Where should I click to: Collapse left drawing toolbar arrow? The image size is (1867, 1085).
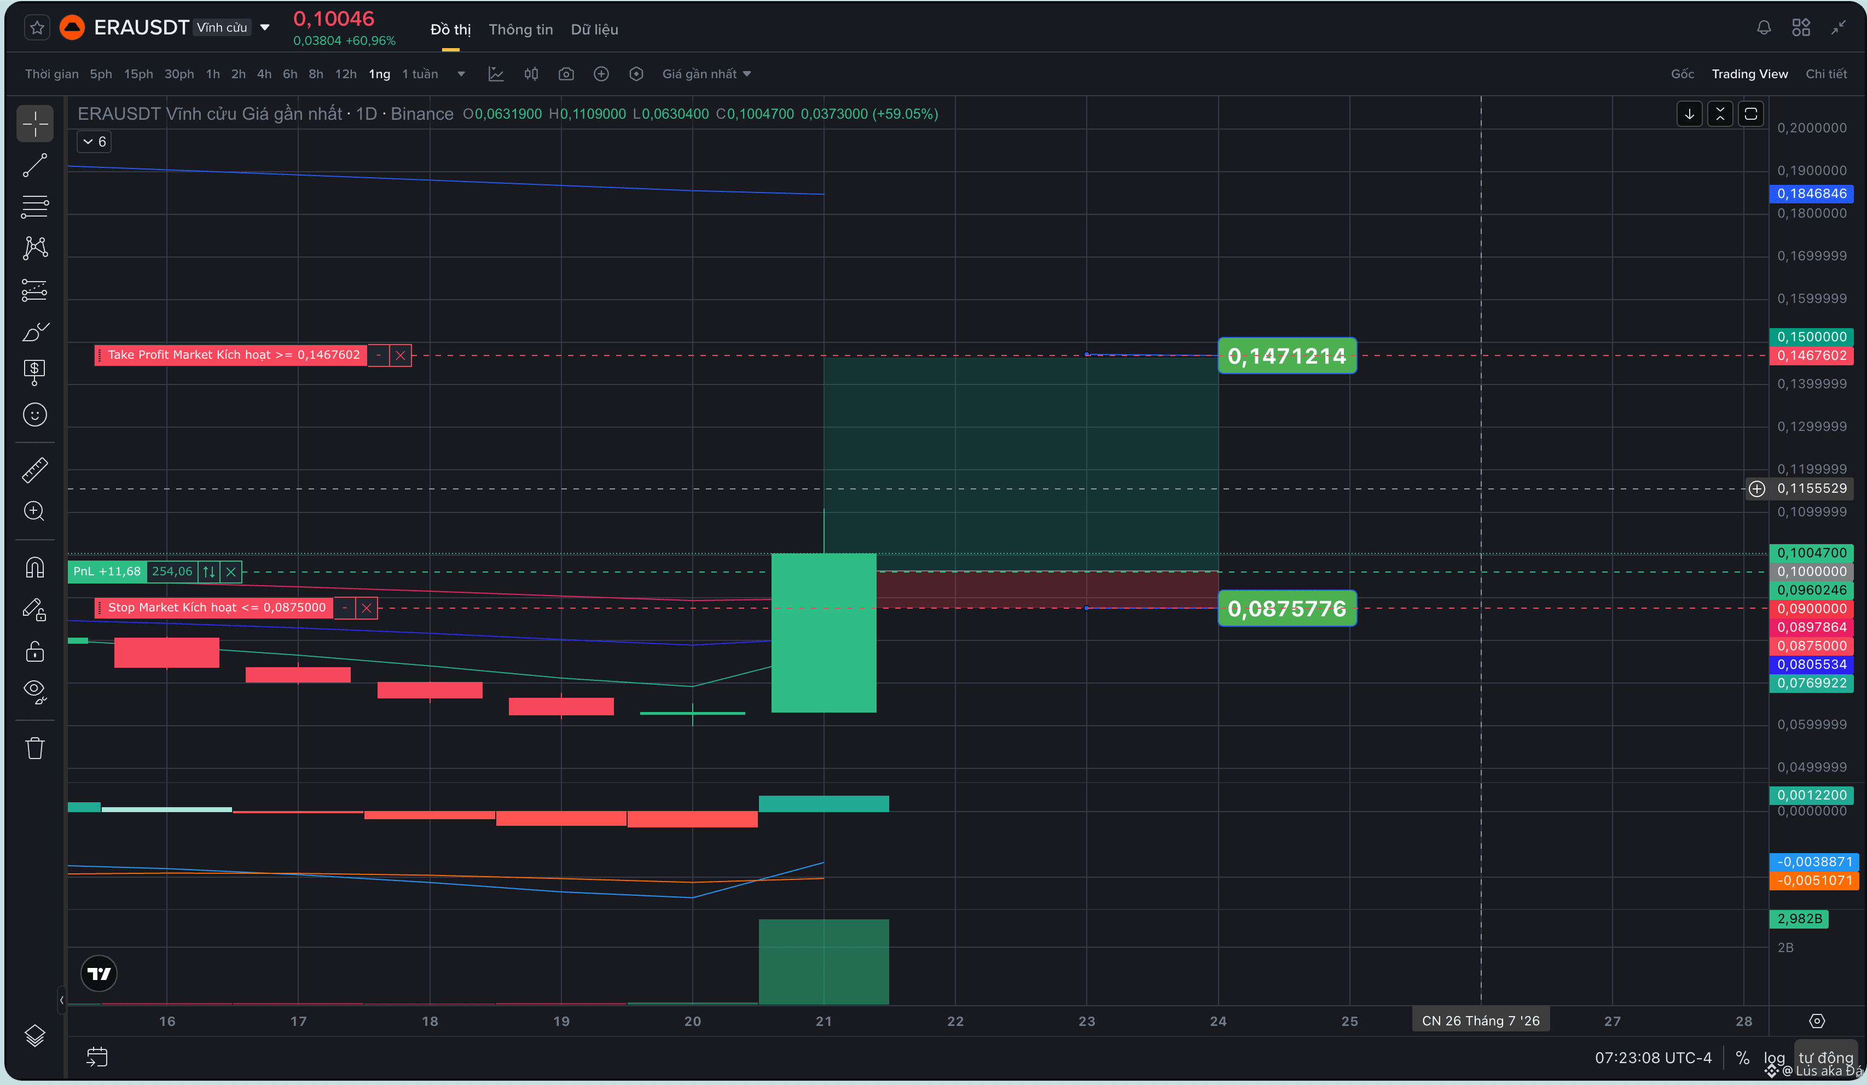pos(61,1000)
